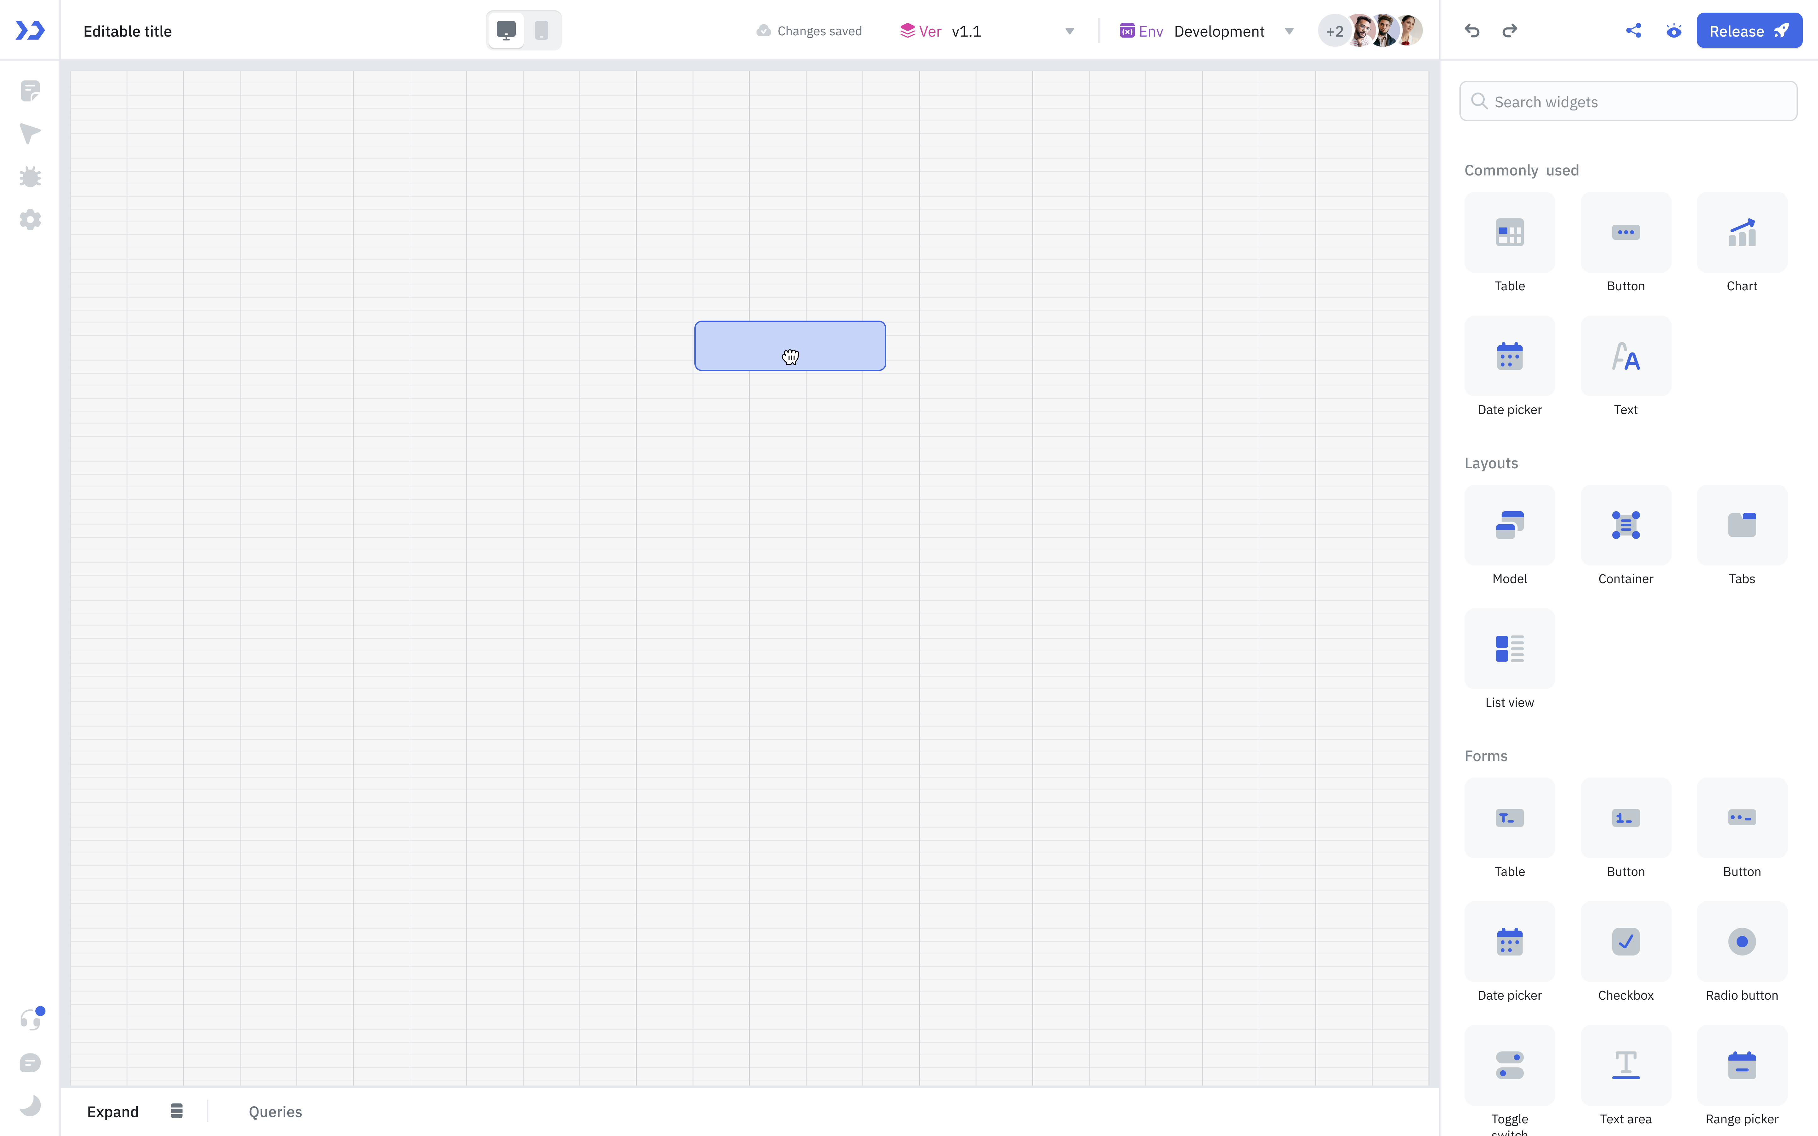
Task: Toggle the preview eye icon
Action: pos(1674,31)
